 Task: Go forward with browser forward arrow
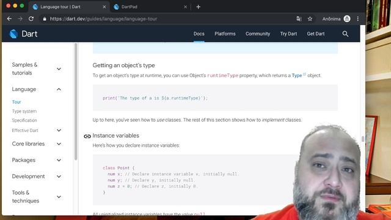(x=20, y=19)
